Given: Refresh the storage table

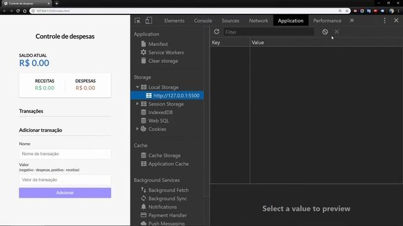Looking at the screenshot, I should pos(217,32).
